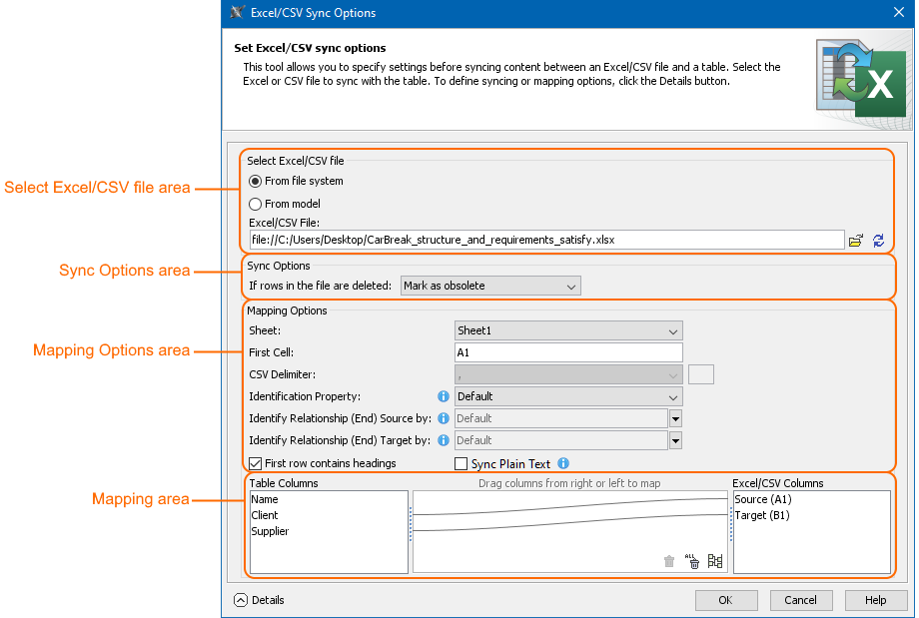Click the auto-map columns icon
The height and width of the screenshot is (618, 919).
pos(715,561)
